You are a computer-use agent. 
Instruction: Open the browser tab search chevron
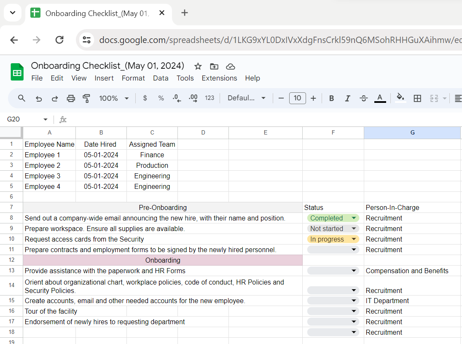pyautogui.click(x=13, y=13)
